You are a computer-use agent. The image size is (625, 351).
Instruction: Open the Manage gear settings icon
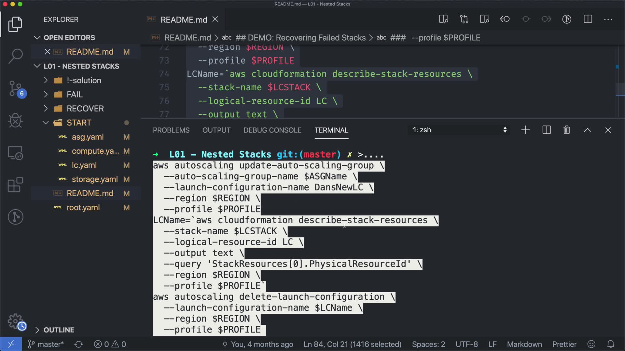(15, 321)
